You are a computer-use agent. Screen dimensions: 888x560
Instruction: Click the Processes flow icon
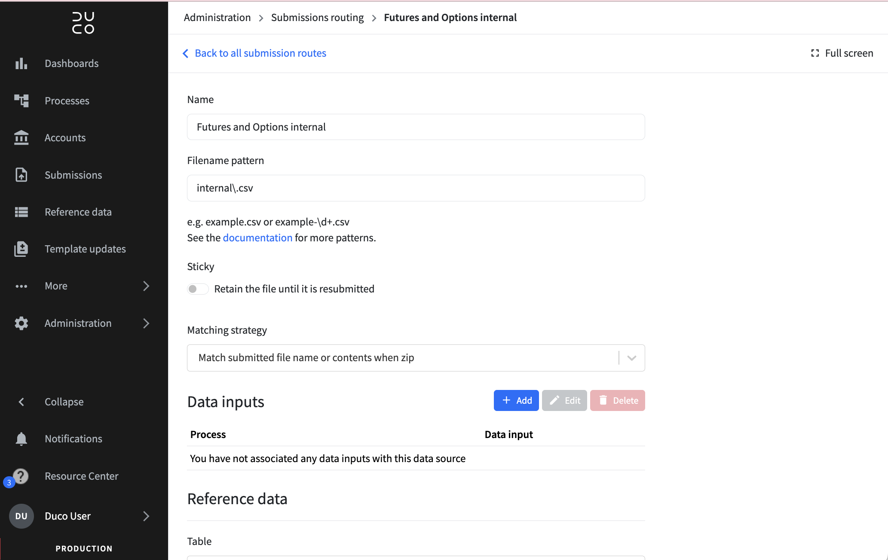point(21,101)
